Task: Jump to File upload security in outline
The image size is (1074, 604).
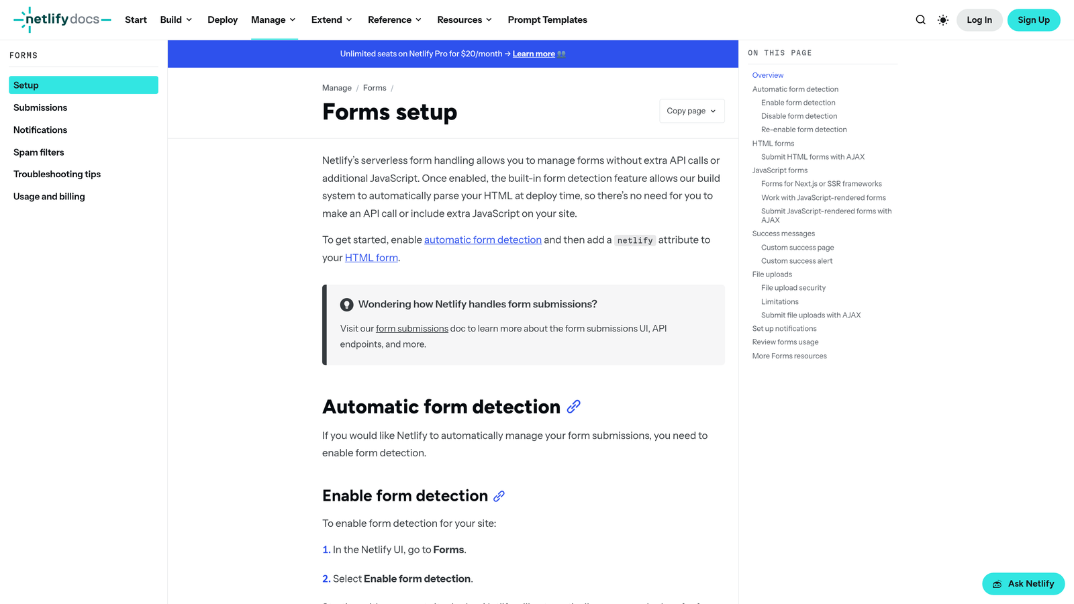Action: pyautogui.click(x=793, y=288)
